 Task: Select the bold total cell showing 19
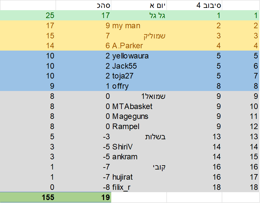83,197
